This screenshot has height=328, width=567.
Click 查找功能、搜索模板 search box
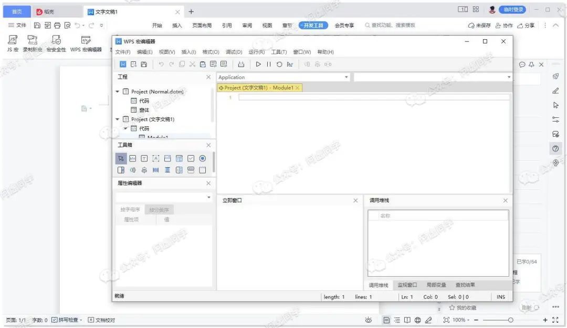[390, 25]
